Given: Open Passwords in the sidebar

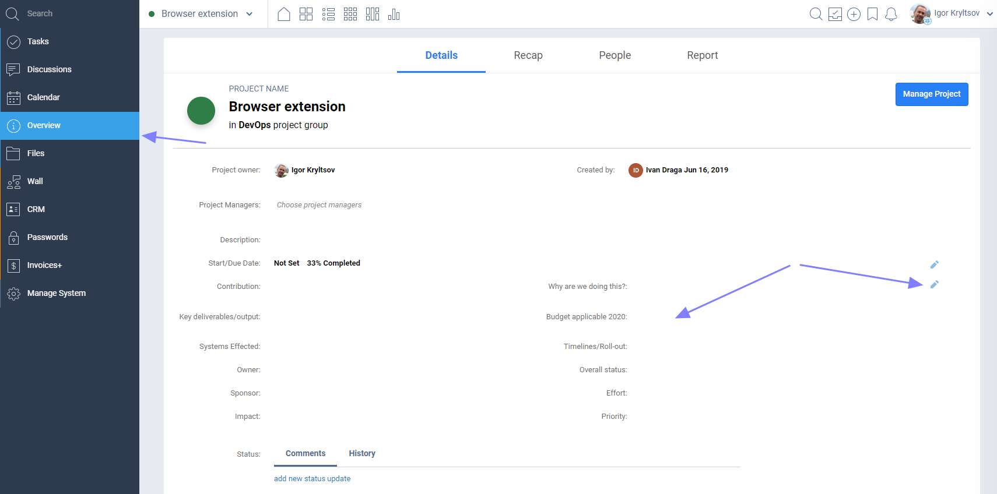Looking at the screenshot, I should [47, 237].
